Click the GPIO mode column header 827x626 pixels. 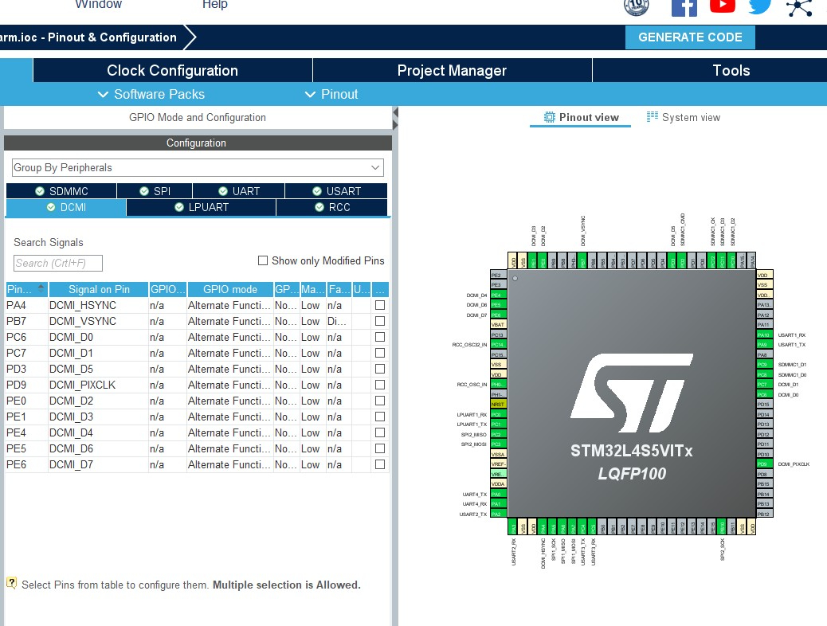click(x=230, y=289)
